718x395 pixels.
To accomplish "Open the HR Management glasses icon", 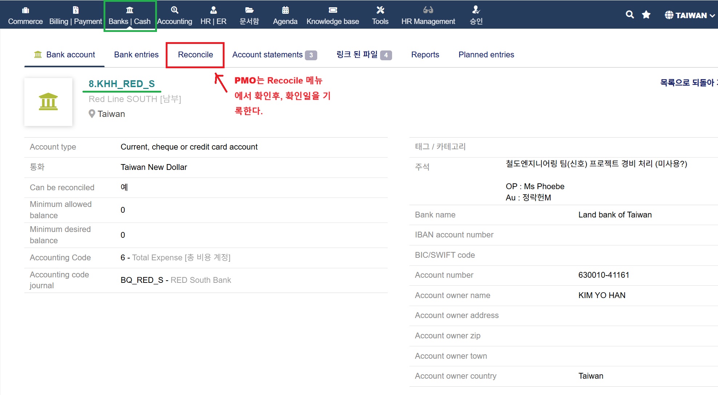I will pos(428,10).
